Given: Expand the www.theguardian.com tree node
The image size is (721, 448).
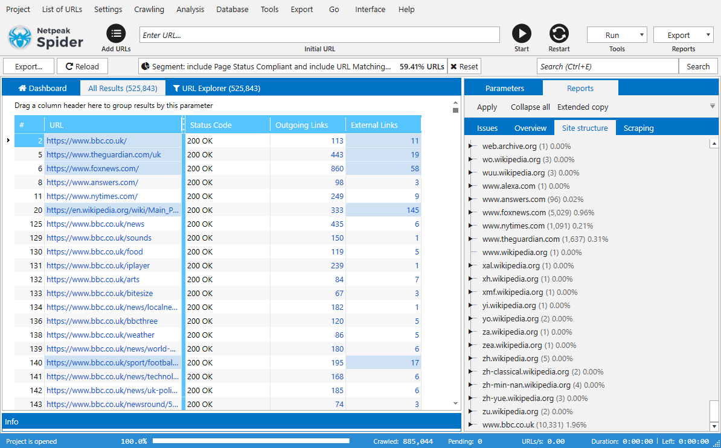Looking at the screenshot, I should pos(472,239).
